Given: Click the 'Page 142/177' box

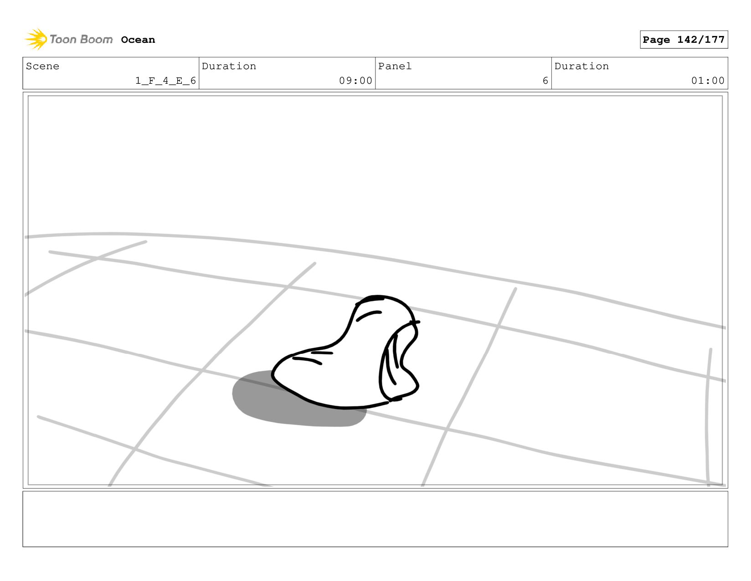Looking at the screenshot, I should 684,40.
